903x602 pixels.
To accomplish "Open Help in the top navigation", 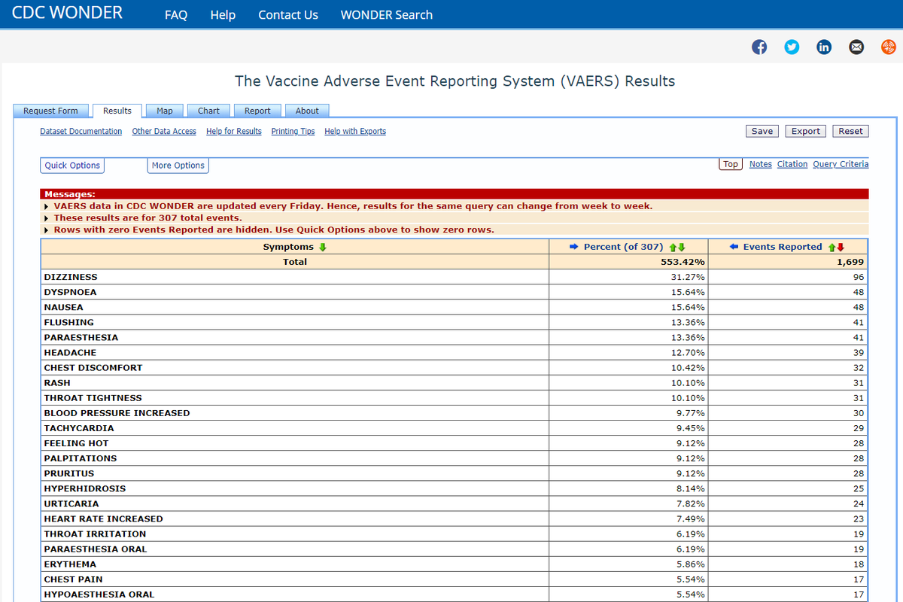I will [x=223, y=15].
